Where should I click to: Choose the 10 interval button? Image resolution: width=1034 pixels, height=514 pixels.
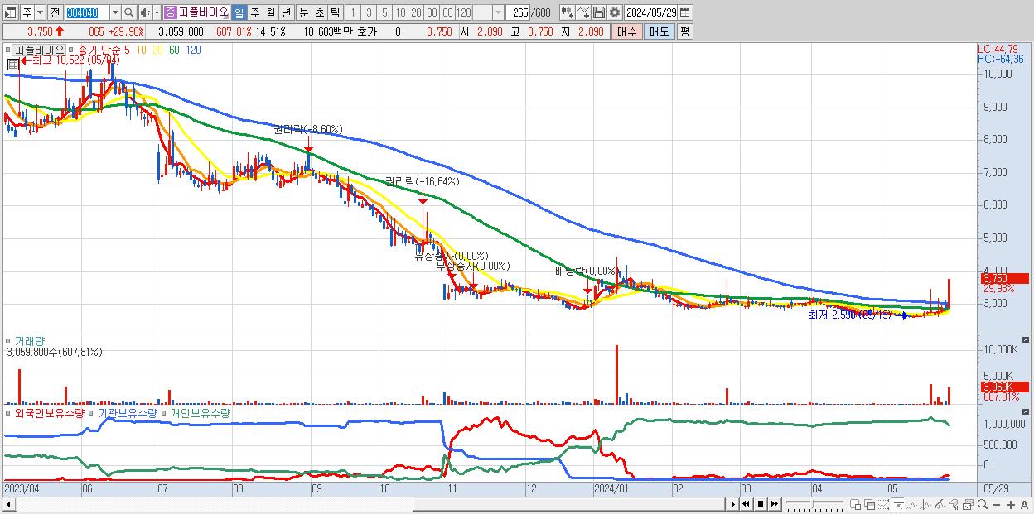(x=400, y=12)
